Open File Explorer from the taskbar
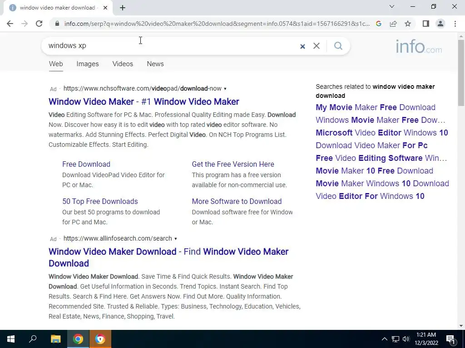Screen dimensions: 465x348 tap(55, 339)
